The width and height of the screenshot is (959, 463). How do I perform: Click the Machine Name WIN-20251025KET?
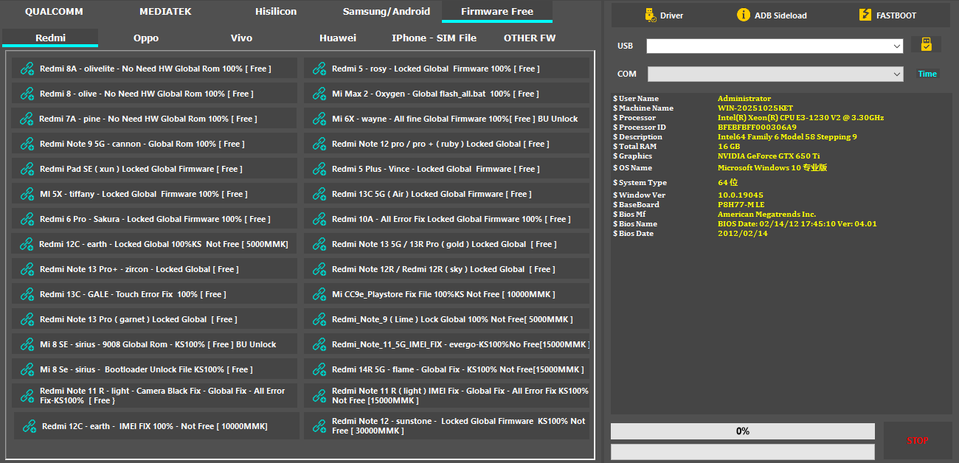pos(755,108)
